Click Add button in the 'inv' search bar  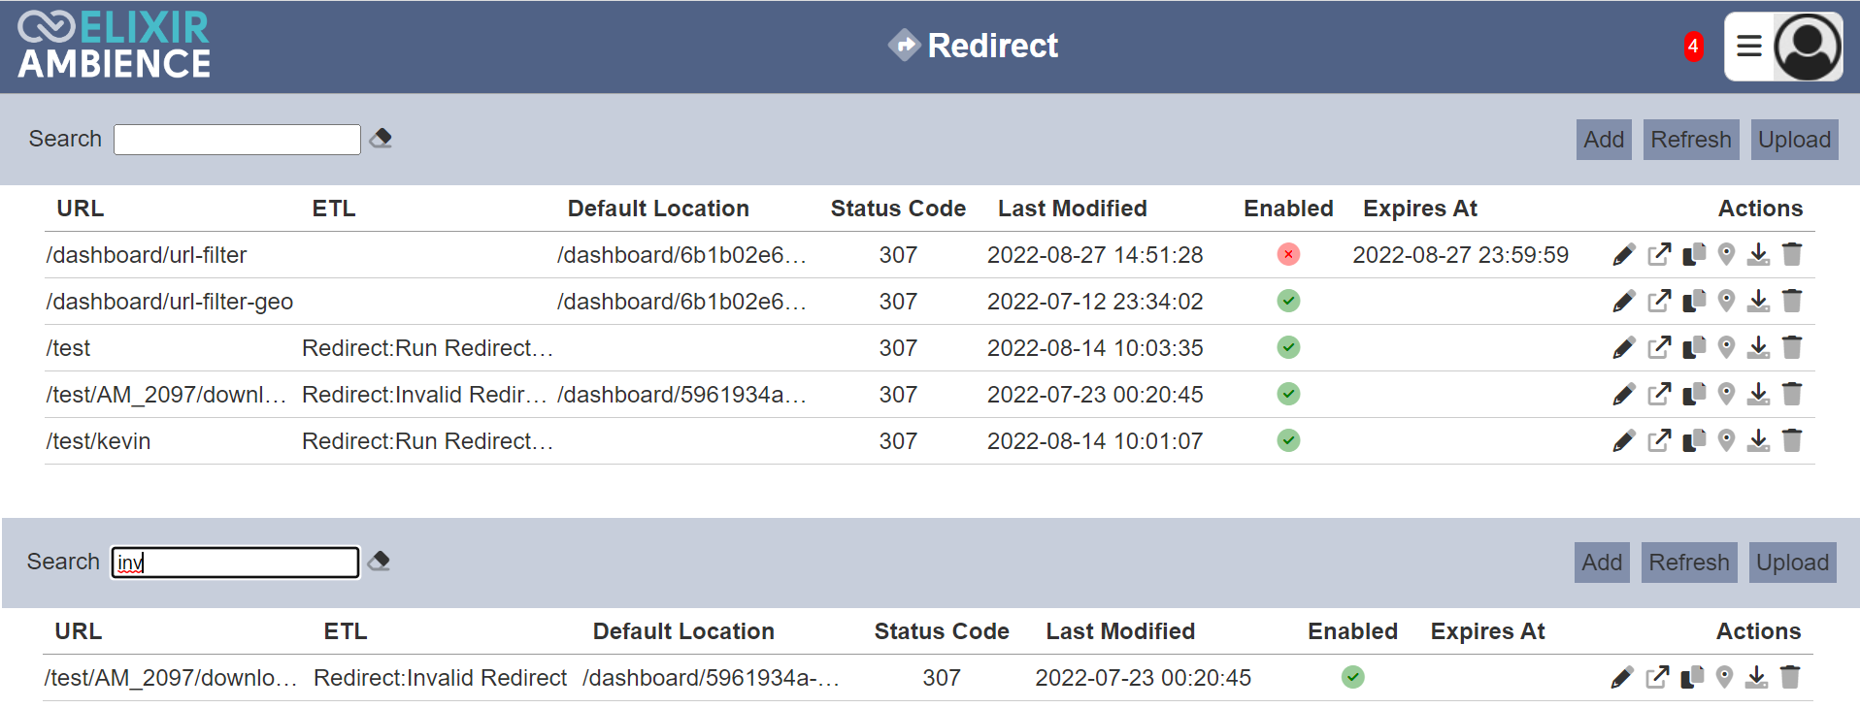tap(1602, 563)
